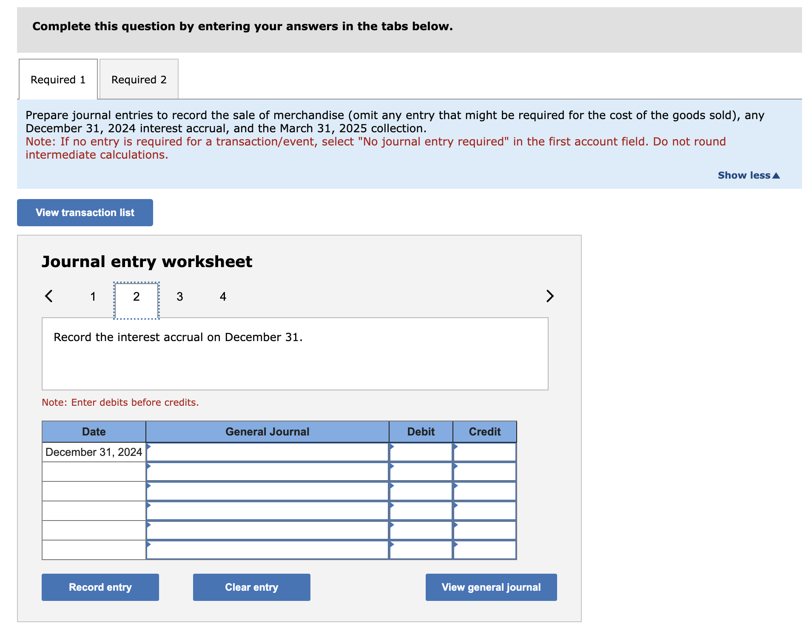Select Credit field in December 31, 2024 row
The height and width of the screenshot is (626, 808).
485,452
